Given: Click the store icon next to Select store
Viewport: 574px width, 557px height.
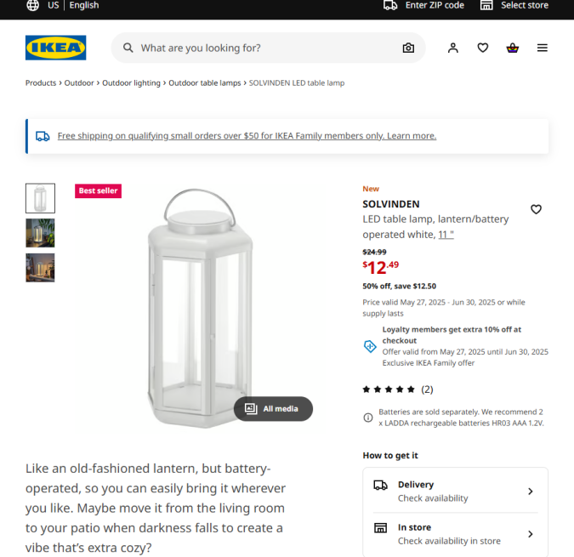Looking at the screenshot, I should tap(486, 5).
